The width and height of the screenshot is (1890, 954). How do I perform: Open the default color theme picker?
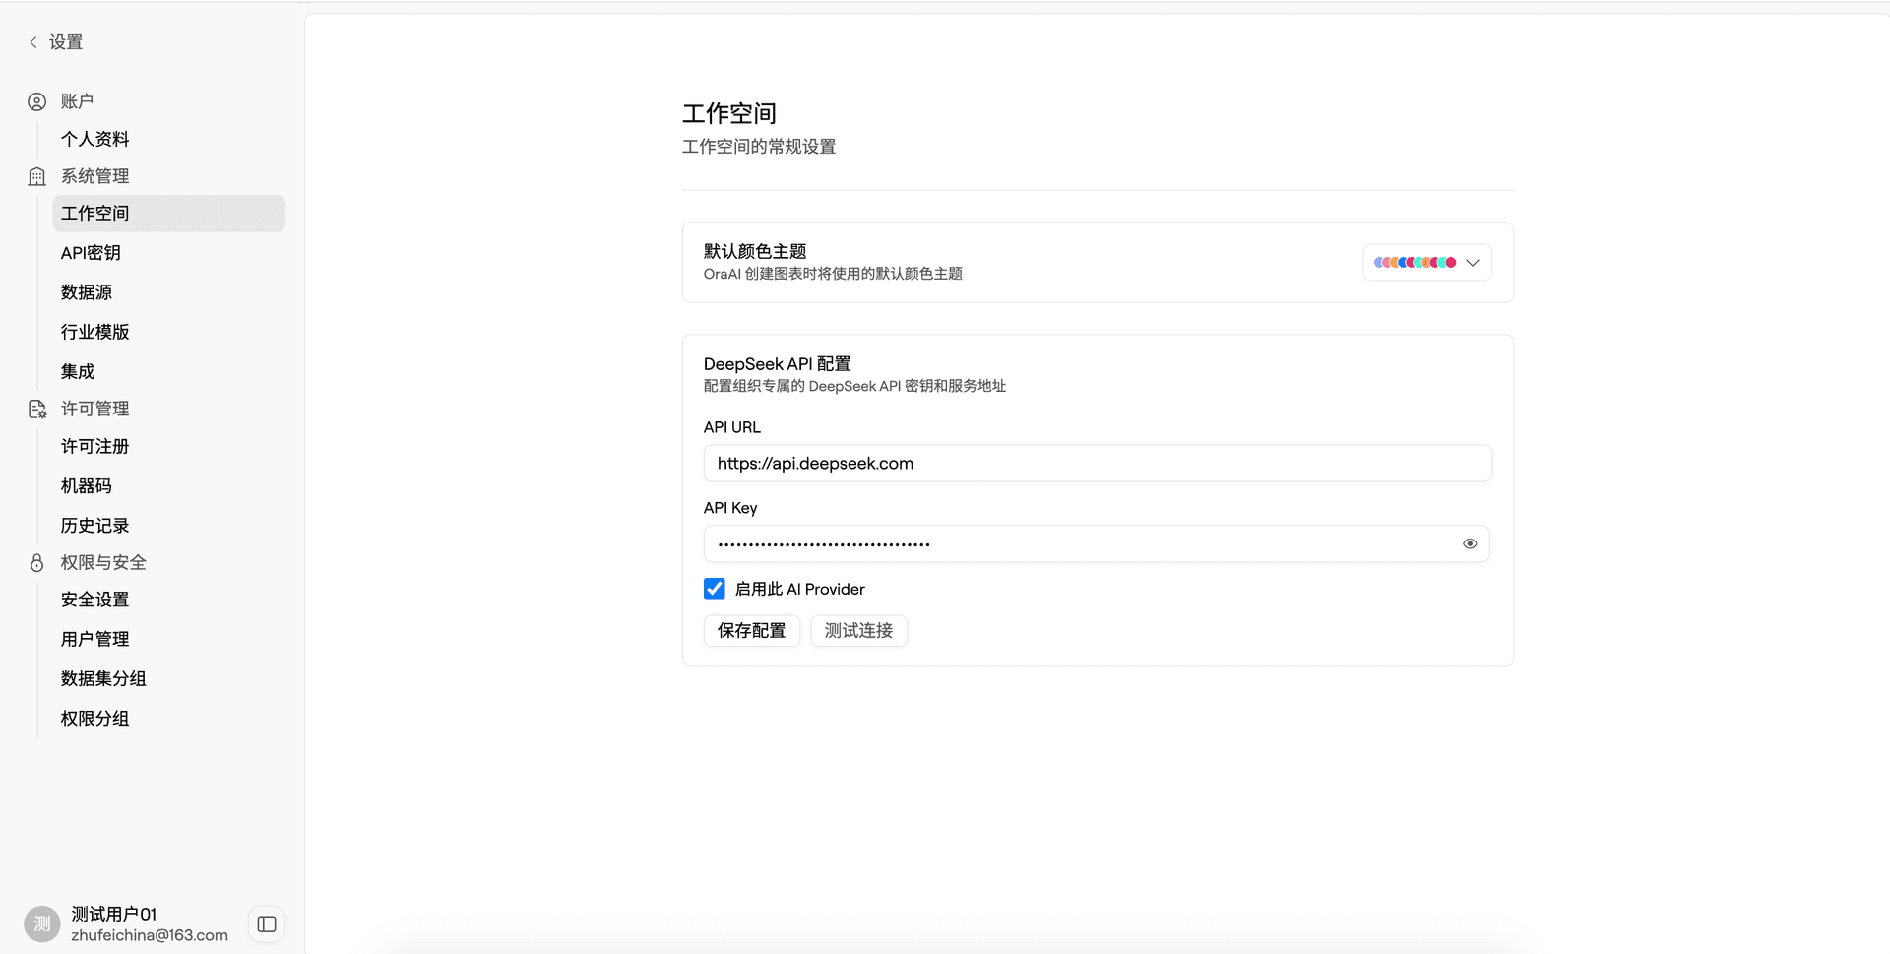point(1426,262)
